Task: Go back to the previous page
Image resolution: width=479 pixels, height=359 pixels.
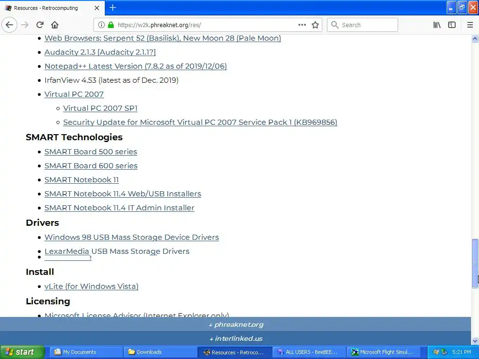Action: (x=9, y=25)
